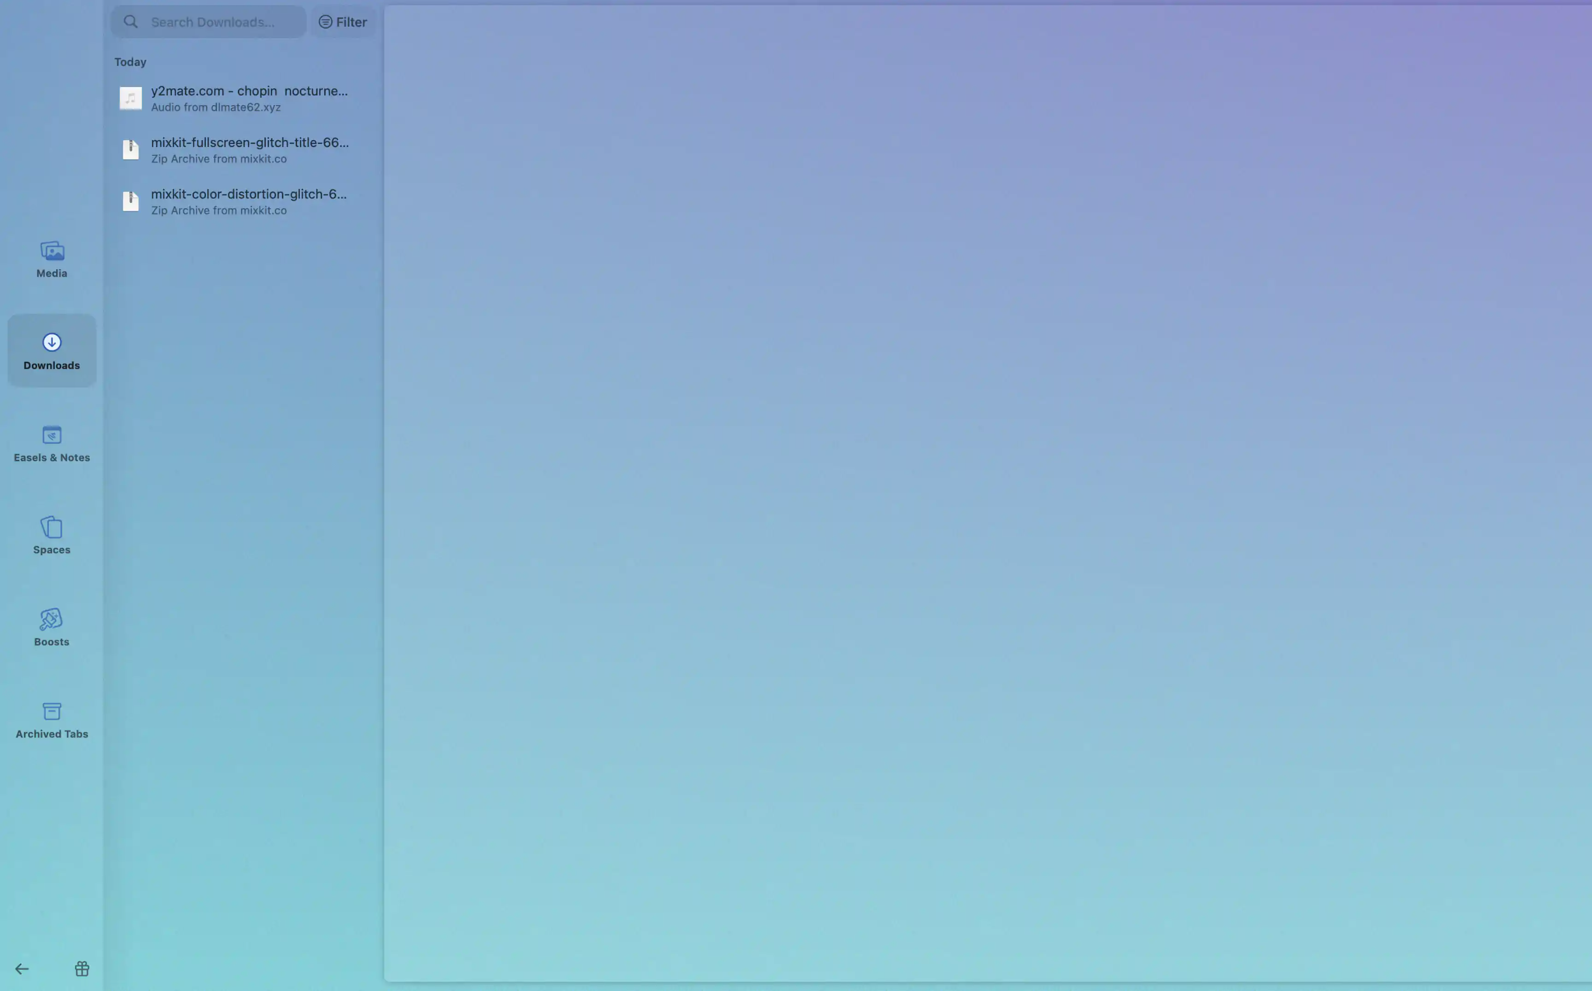Select the Downloads section icon
The height and width of the screenshot is (991, 1592).
52,342
